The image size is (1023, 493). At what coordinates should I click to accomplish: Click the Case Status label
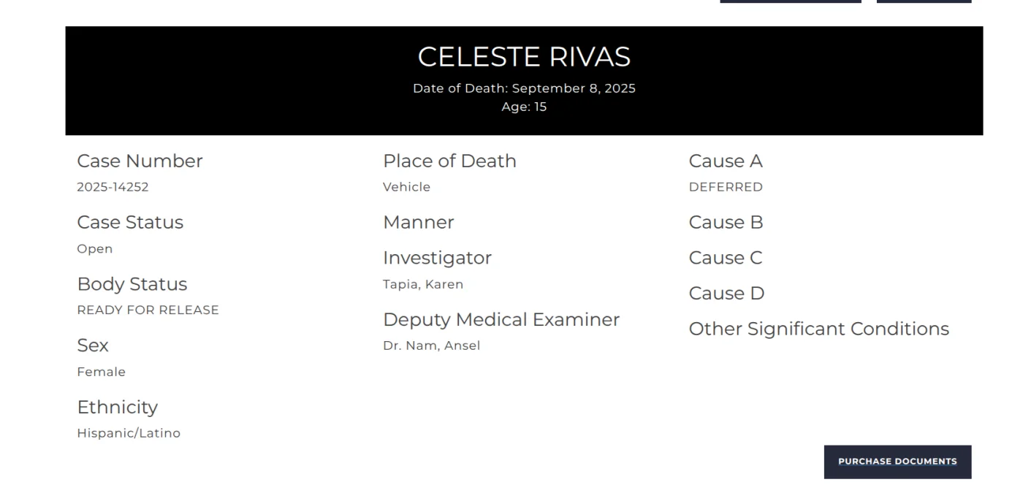pos(130,222)
